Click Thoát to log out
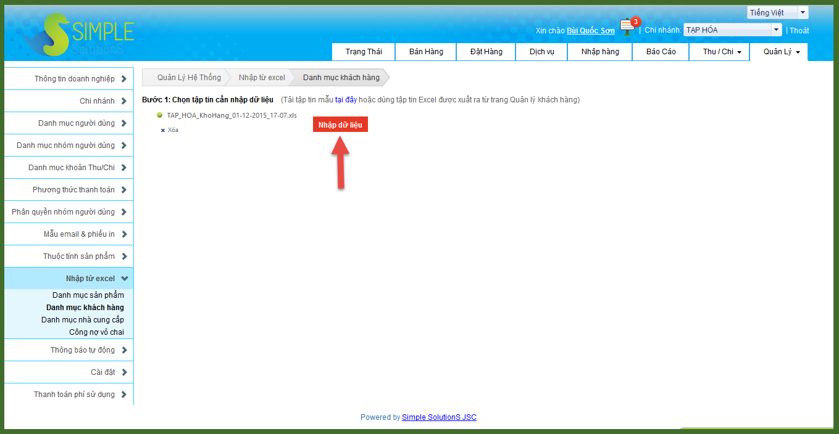Image resolution: width=839 pixels, height=434 pixels. (x=799, y=30)
